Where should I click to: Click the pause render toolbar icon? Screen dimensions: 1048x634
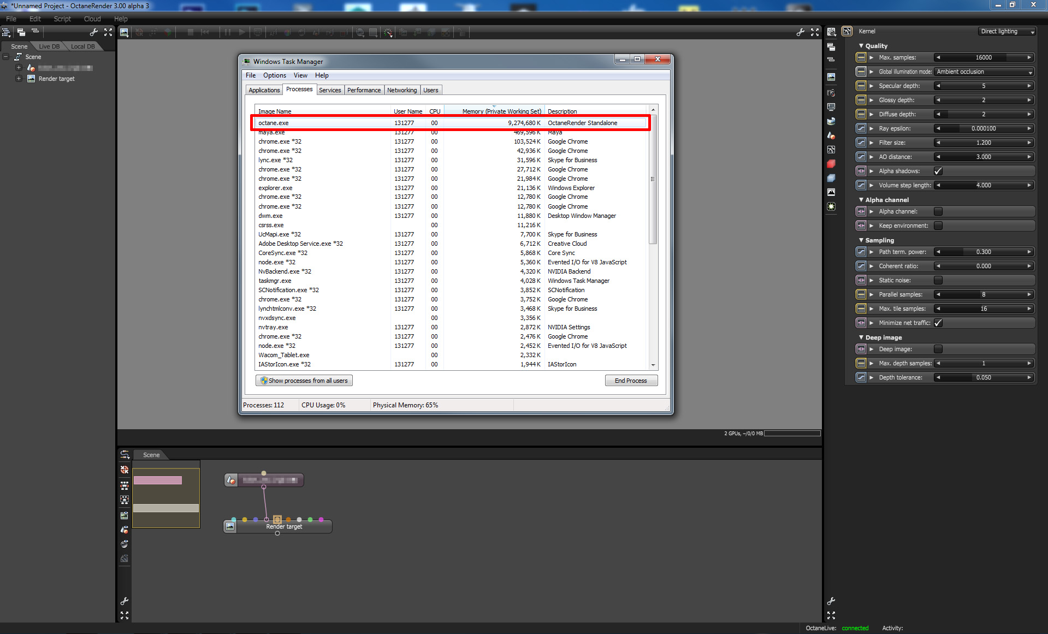pos(227,33)
